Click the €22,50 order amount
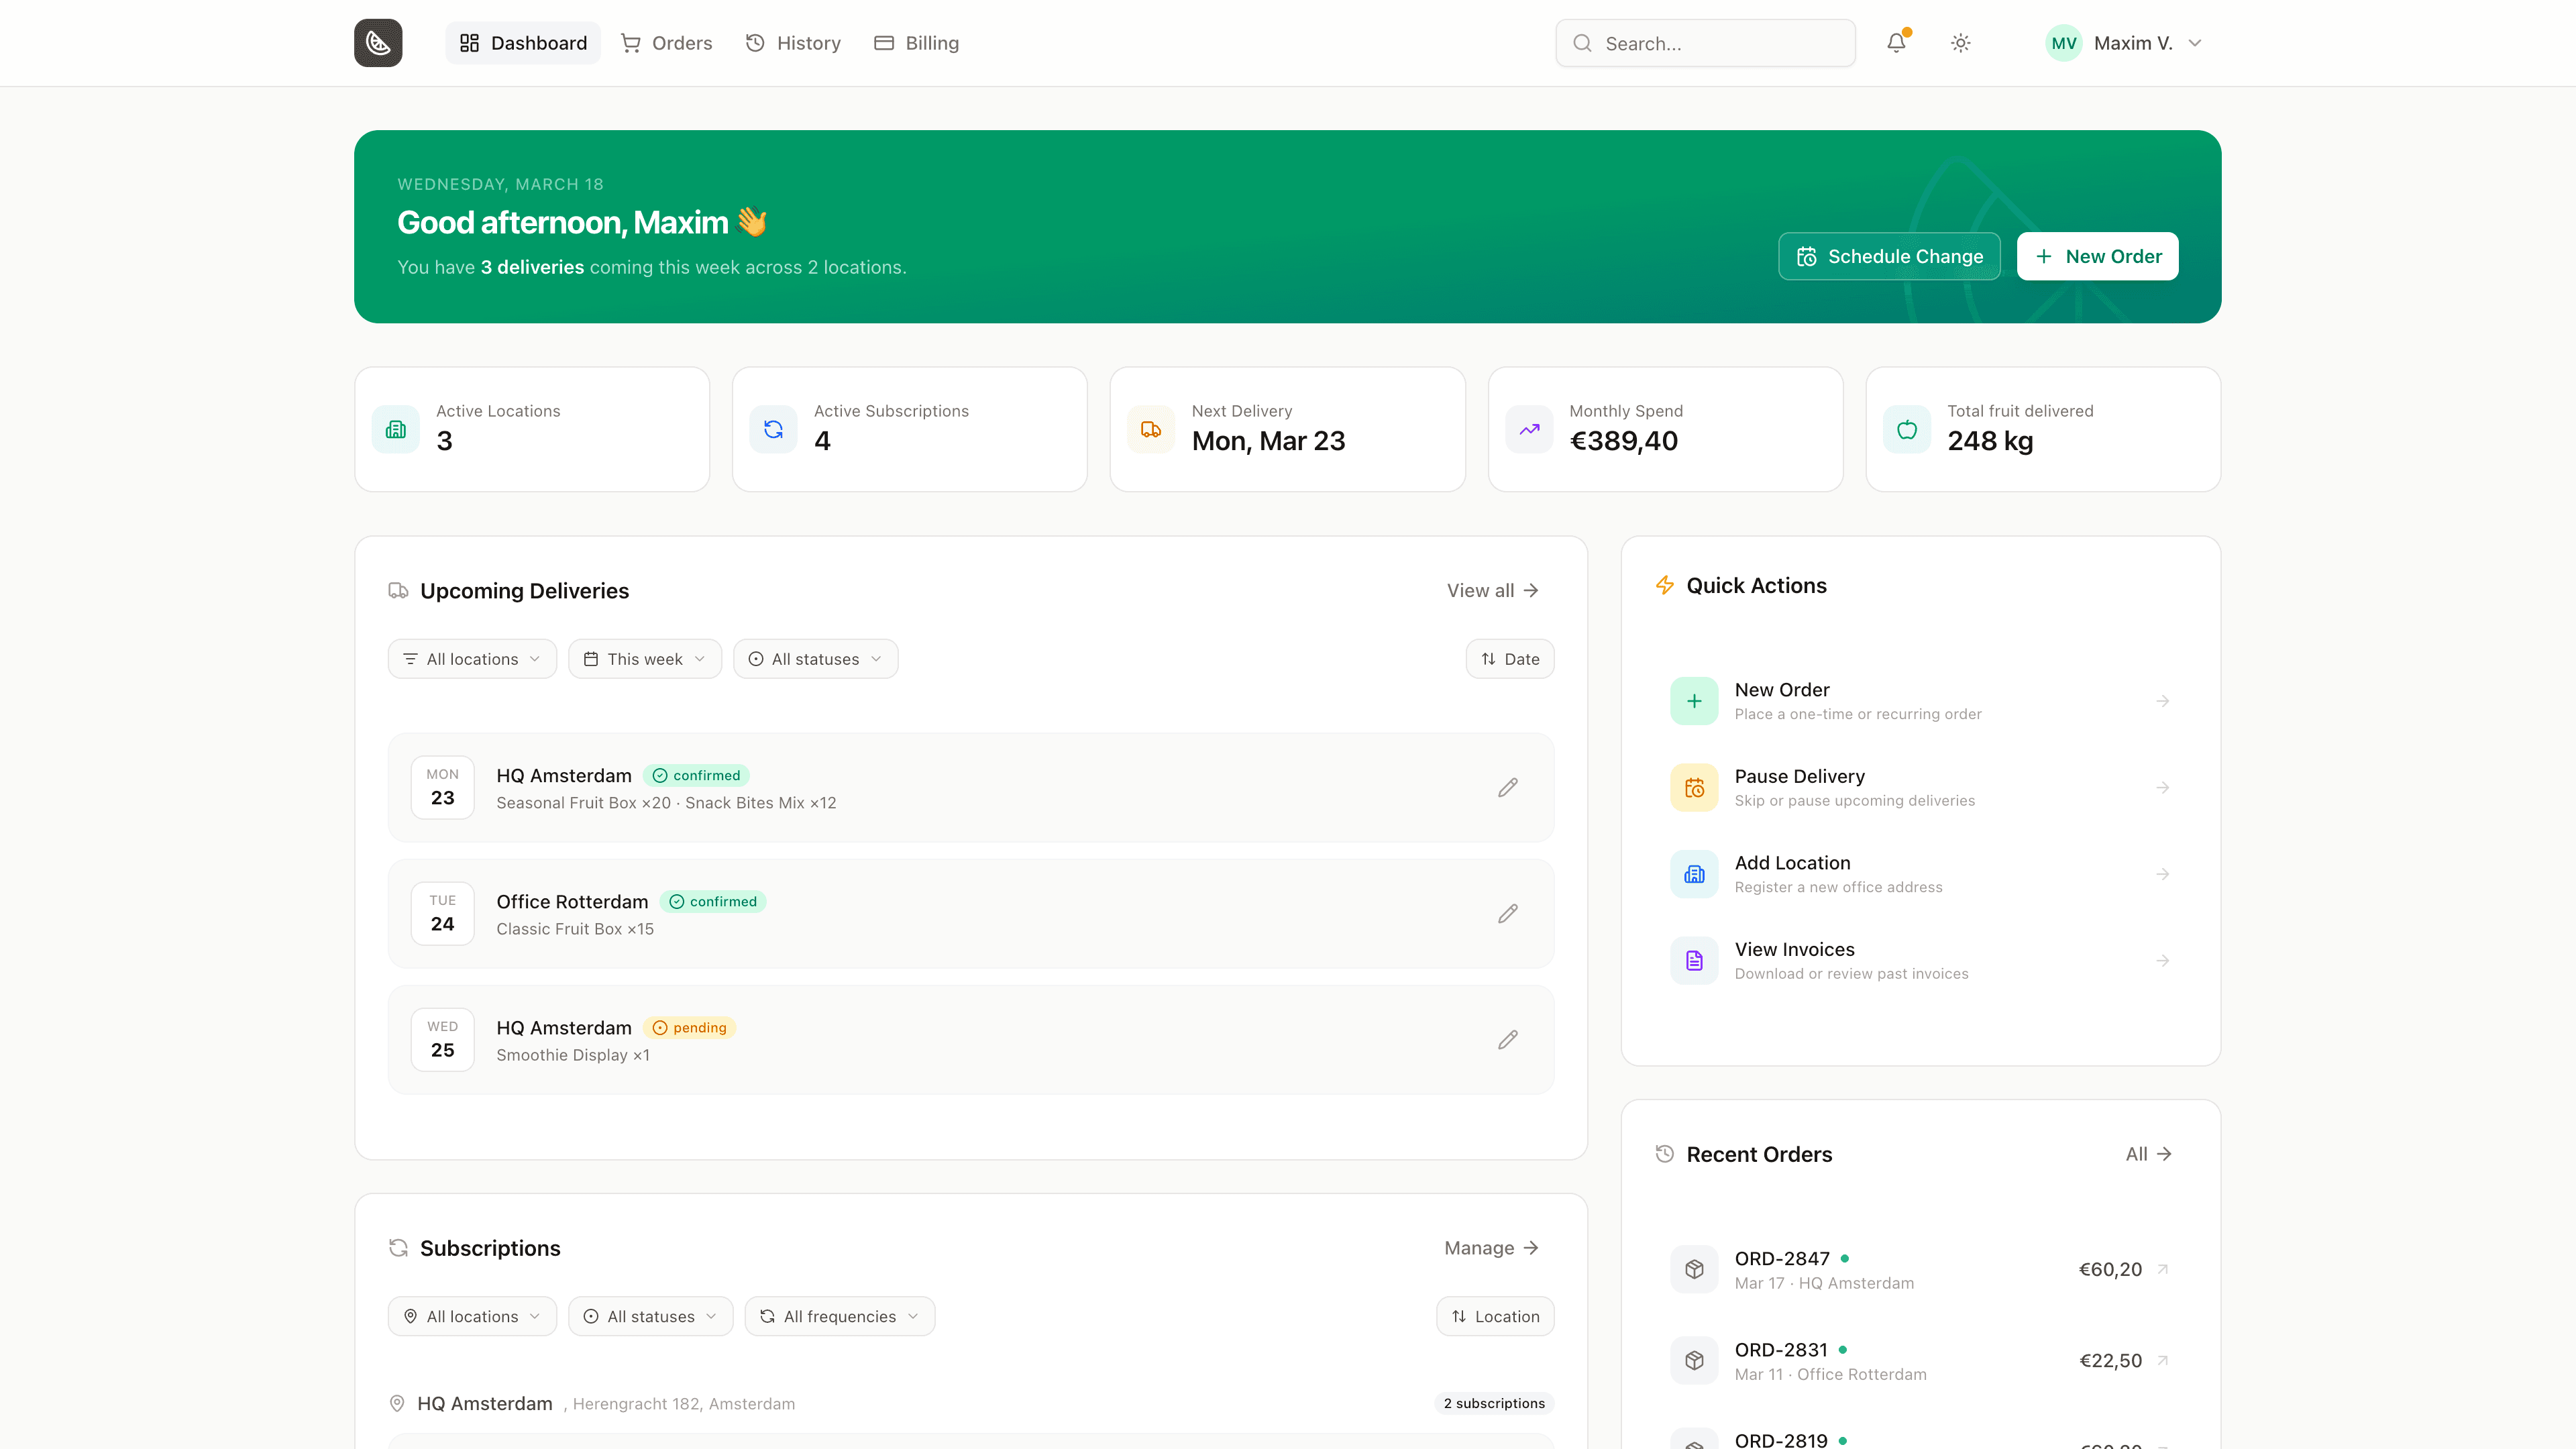 (x=2110, y=1360)
